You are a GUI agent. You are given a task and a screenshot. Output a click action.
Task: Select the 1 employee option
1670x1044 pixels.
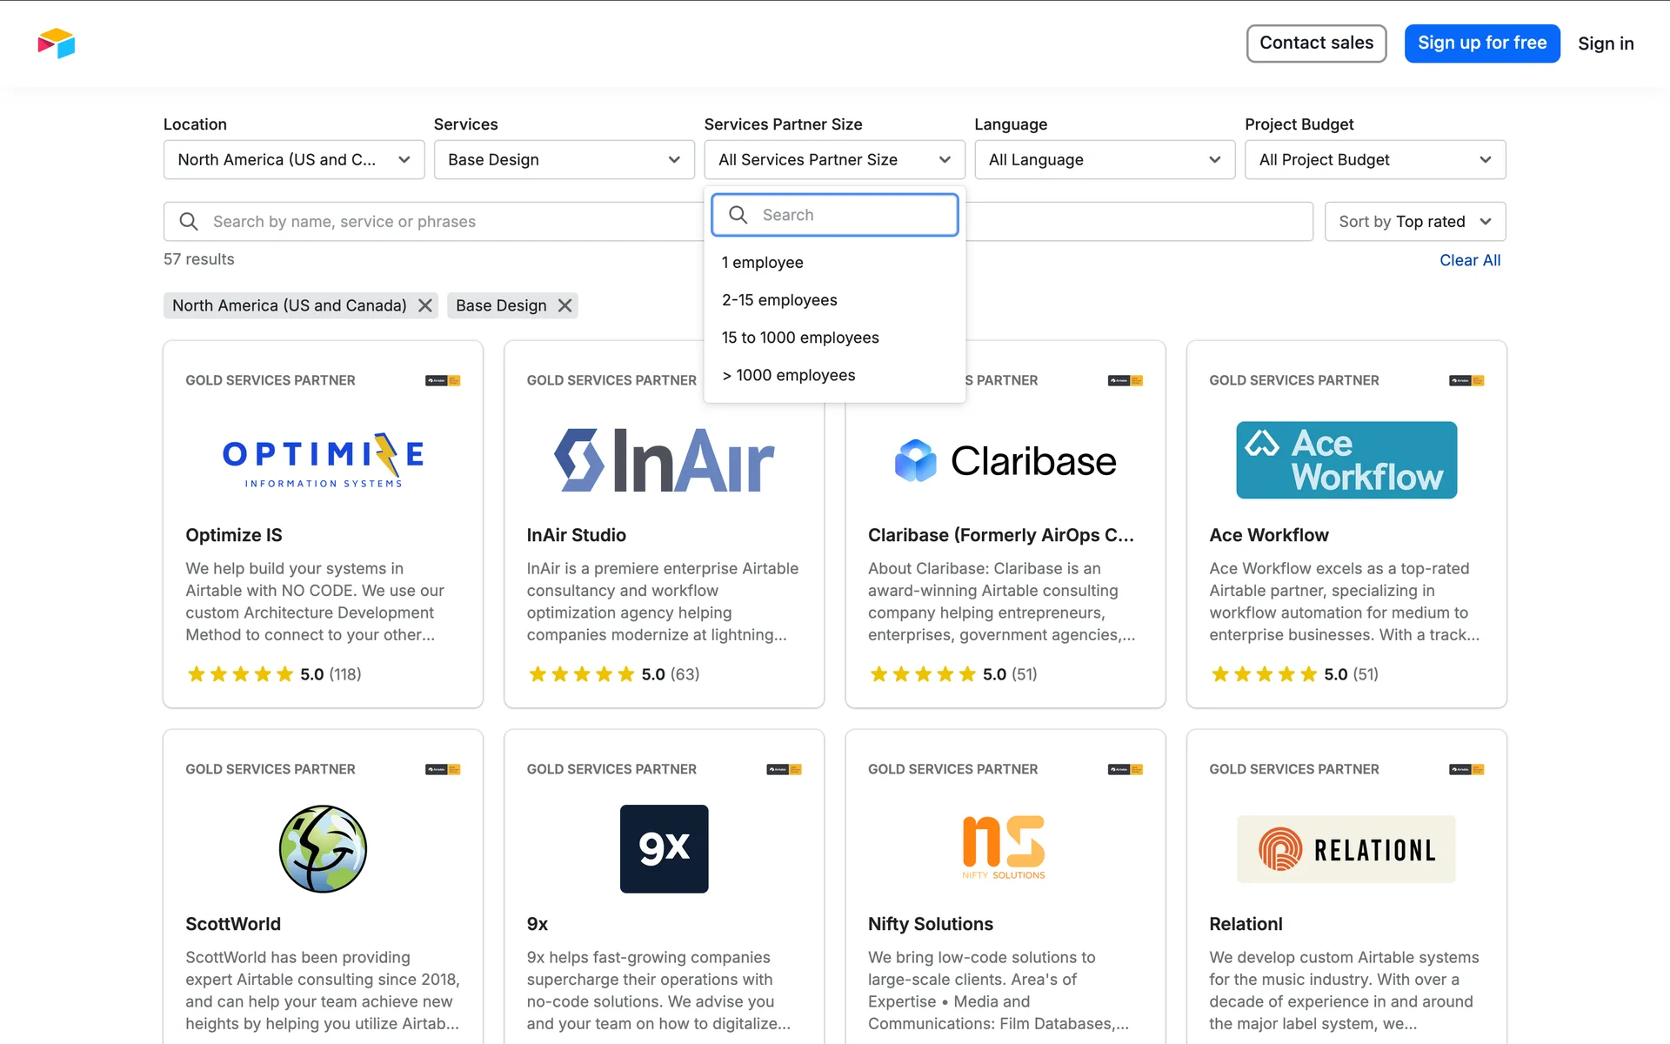click(x=763, y=263)
